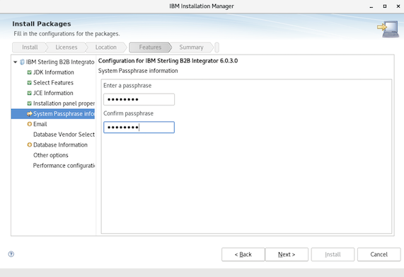Cancel the installation wizard
The width and height of the screenshot is (404, 277).
point(379,254)
